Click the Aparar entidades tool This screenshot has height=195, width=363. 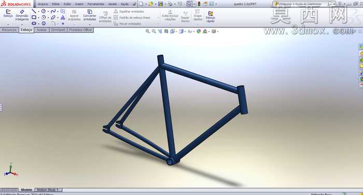pyautogui.click(x=74, y=15)
